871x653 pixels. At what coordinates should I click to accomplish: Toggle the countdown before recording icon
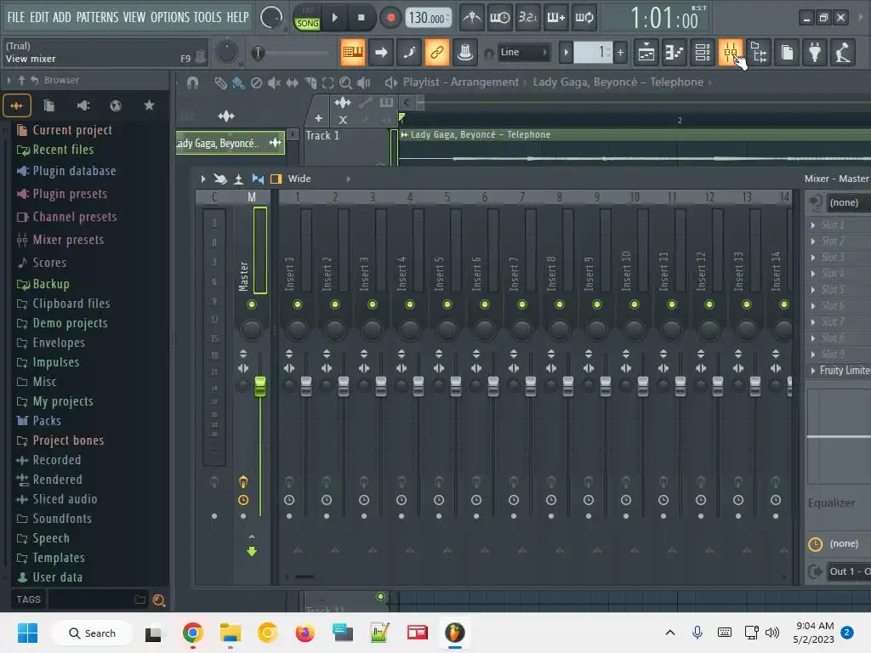coord(527,18)
